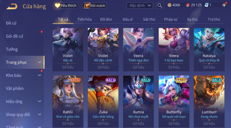Switch to the Pháp sư tab
231x128 pixels.
point(171,19)
